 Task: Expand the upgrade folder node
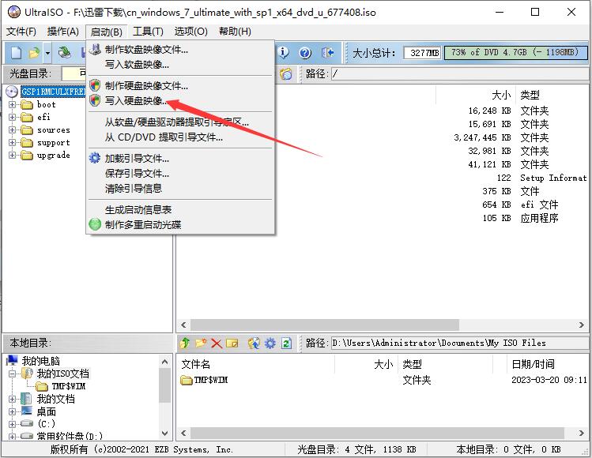click(x=12, y=155)
